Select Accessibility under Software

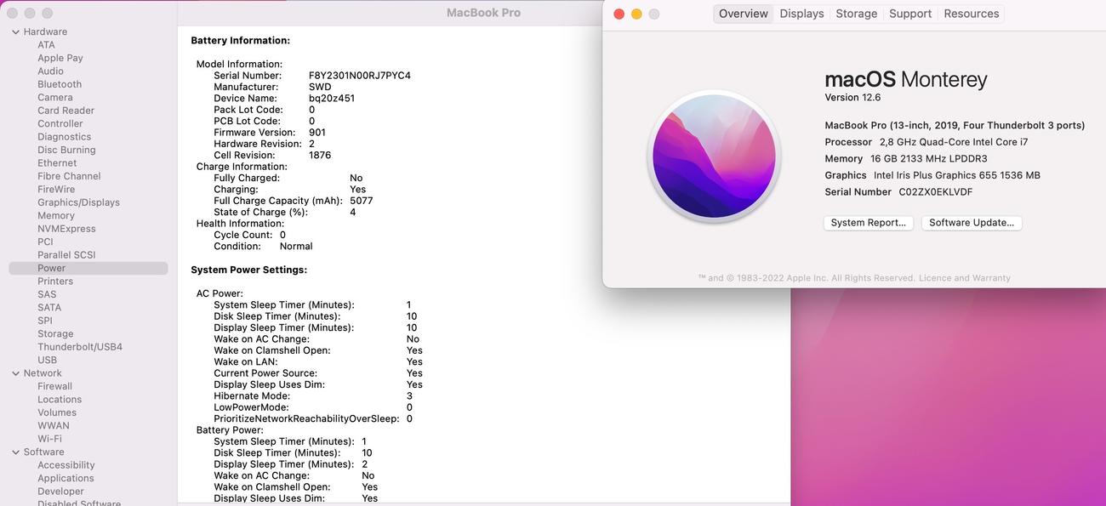click(66, 465)
